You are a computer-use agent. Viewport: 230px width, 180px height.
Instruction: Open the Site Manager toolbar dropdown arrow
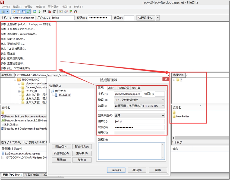click(x=8, y=12)
